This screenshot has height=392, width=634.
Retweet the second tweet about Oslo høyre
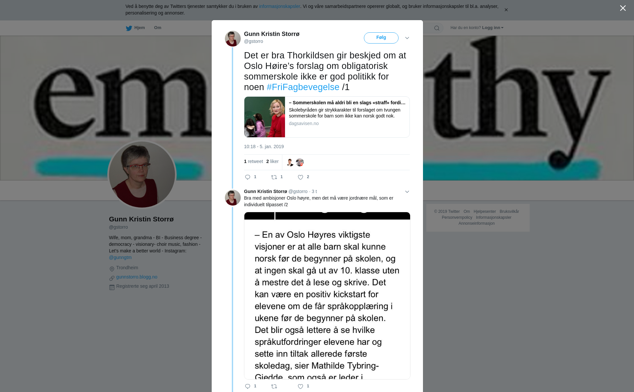pos(274,386)
